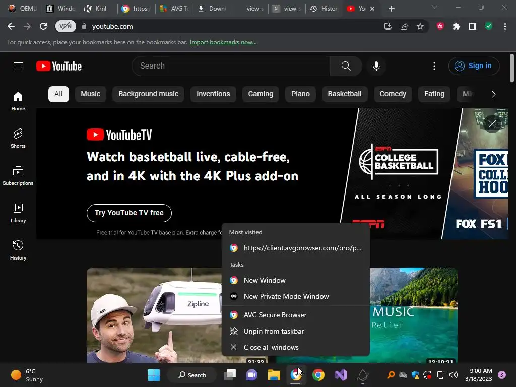Click the YouTube Search field
The height and width of the screenshot is (387, 516).
tap(231, 66)
